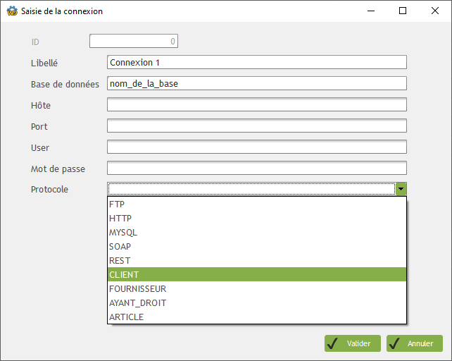Pick FOURNISSEUR in the dropdown

click(257, 289)
